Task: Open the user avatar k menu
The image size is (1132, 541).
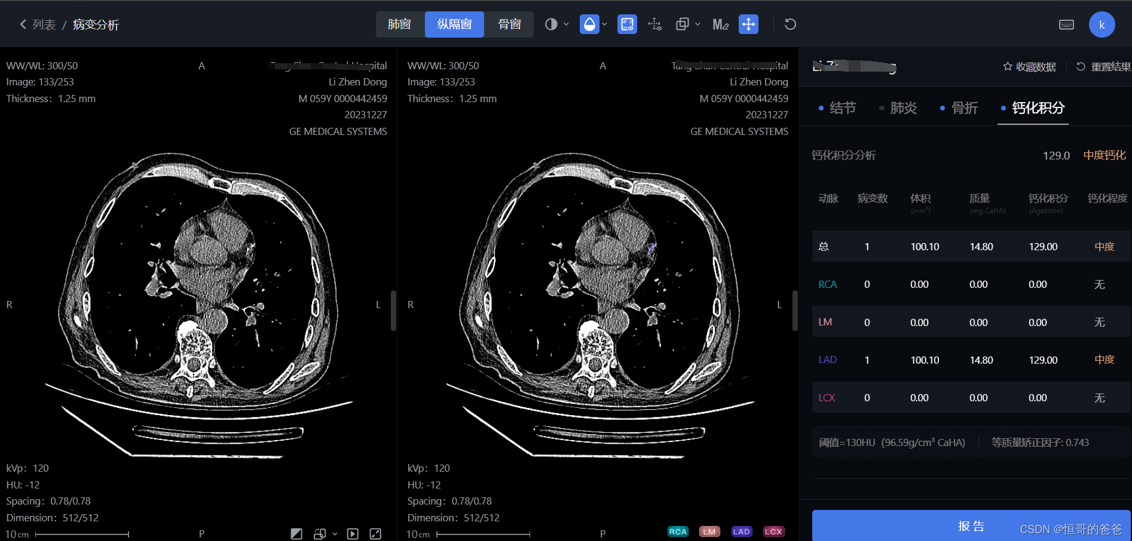Action: pos(1102,24)
